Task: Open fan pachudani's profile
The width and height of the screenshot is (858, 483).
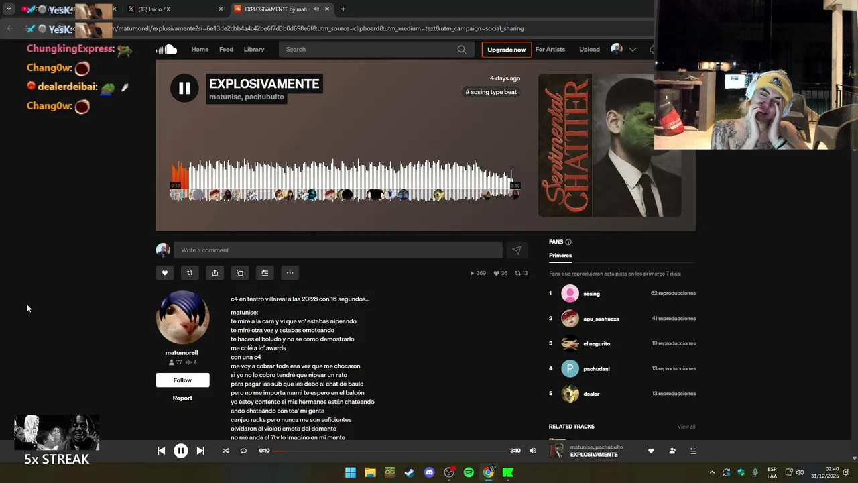Action: 597,369
